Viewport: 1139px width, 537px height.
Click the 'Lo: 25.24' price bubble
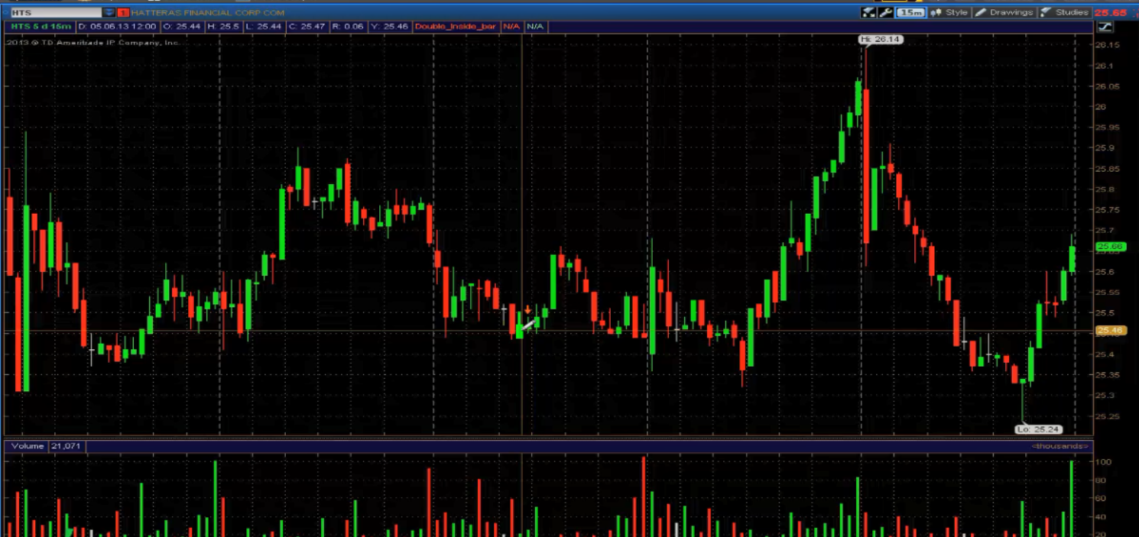(1039, 429)
